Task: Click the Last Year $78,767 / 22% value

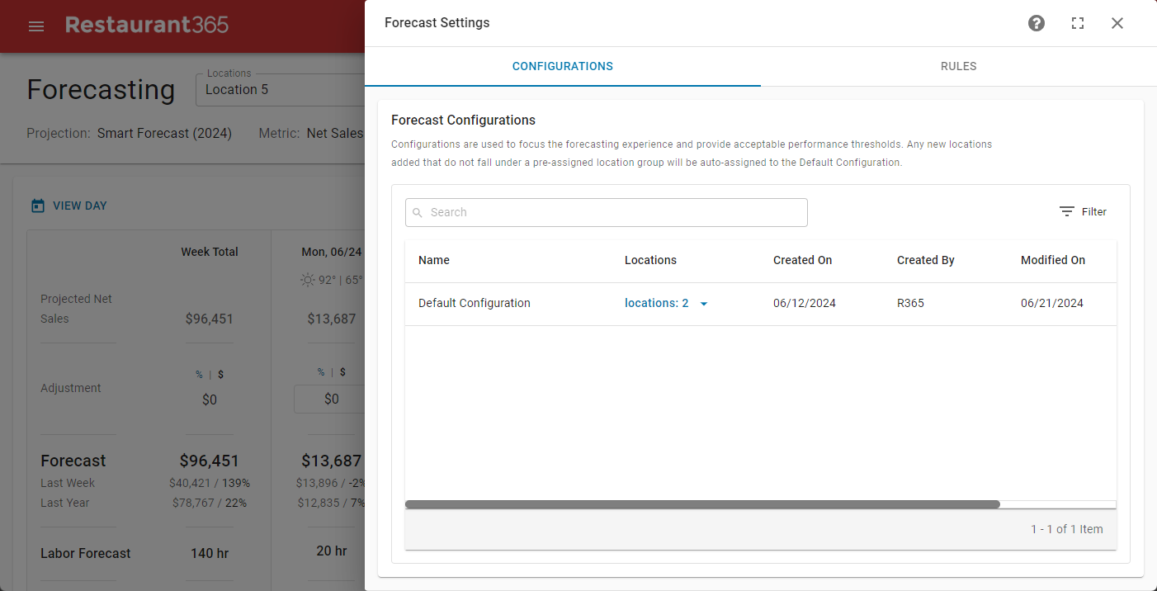Action: click(210, 503)
